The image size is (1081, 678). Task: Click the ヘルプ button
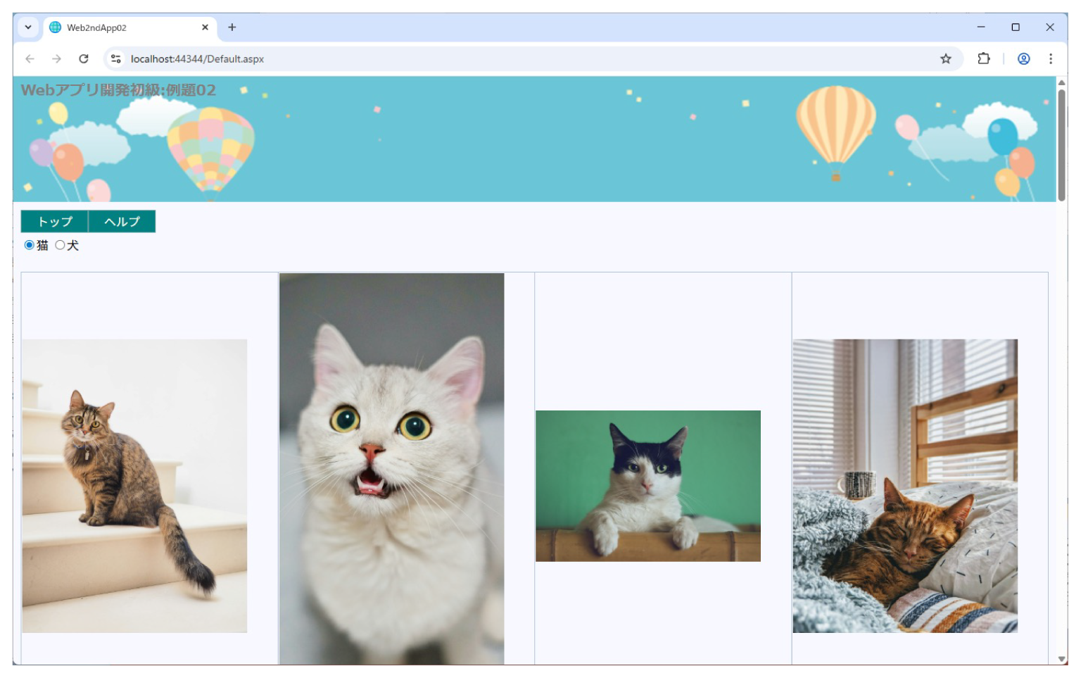(121, 221)
